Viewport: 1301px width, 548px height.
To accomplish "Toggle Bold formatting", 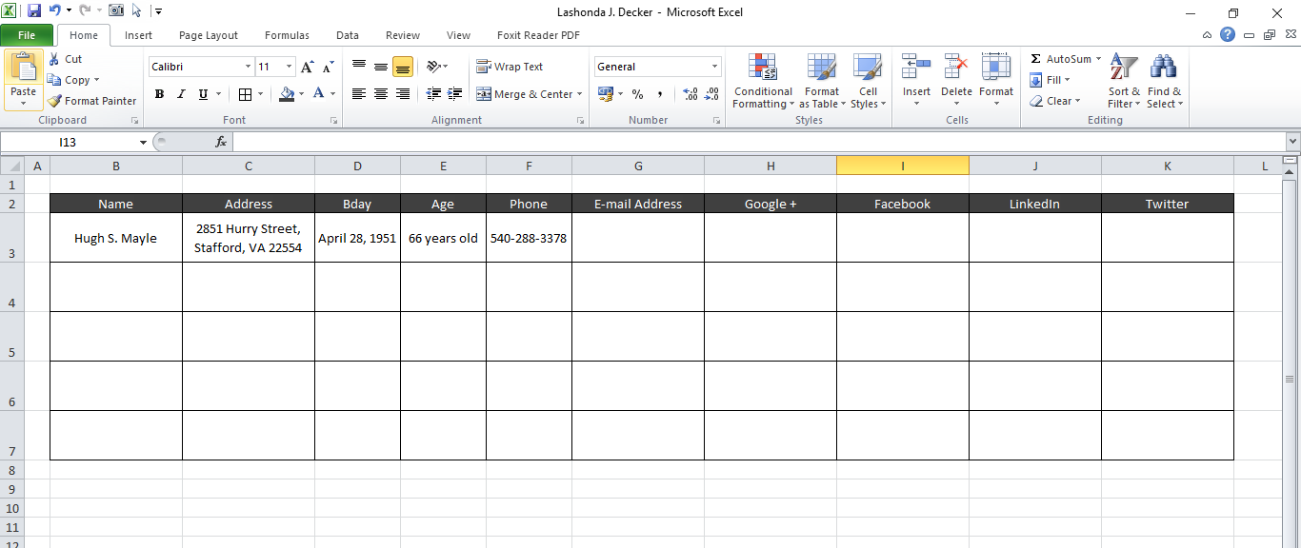I will point(159,94).
